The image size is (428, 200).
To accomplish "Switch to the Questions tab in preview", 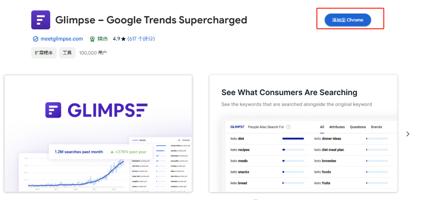I will (x=358, y=127).
